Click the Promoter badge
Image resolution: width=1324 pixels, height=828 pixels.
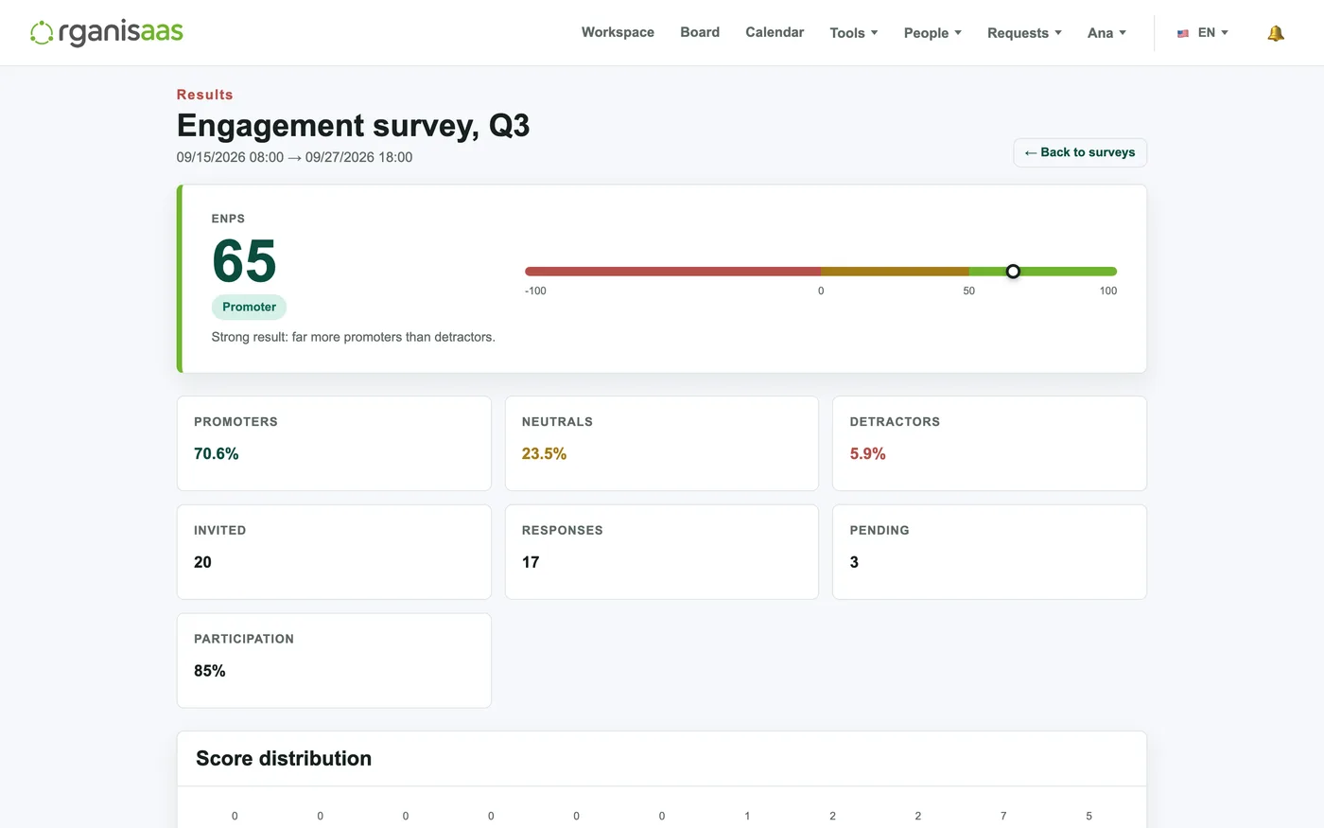(x=249, y=307)
